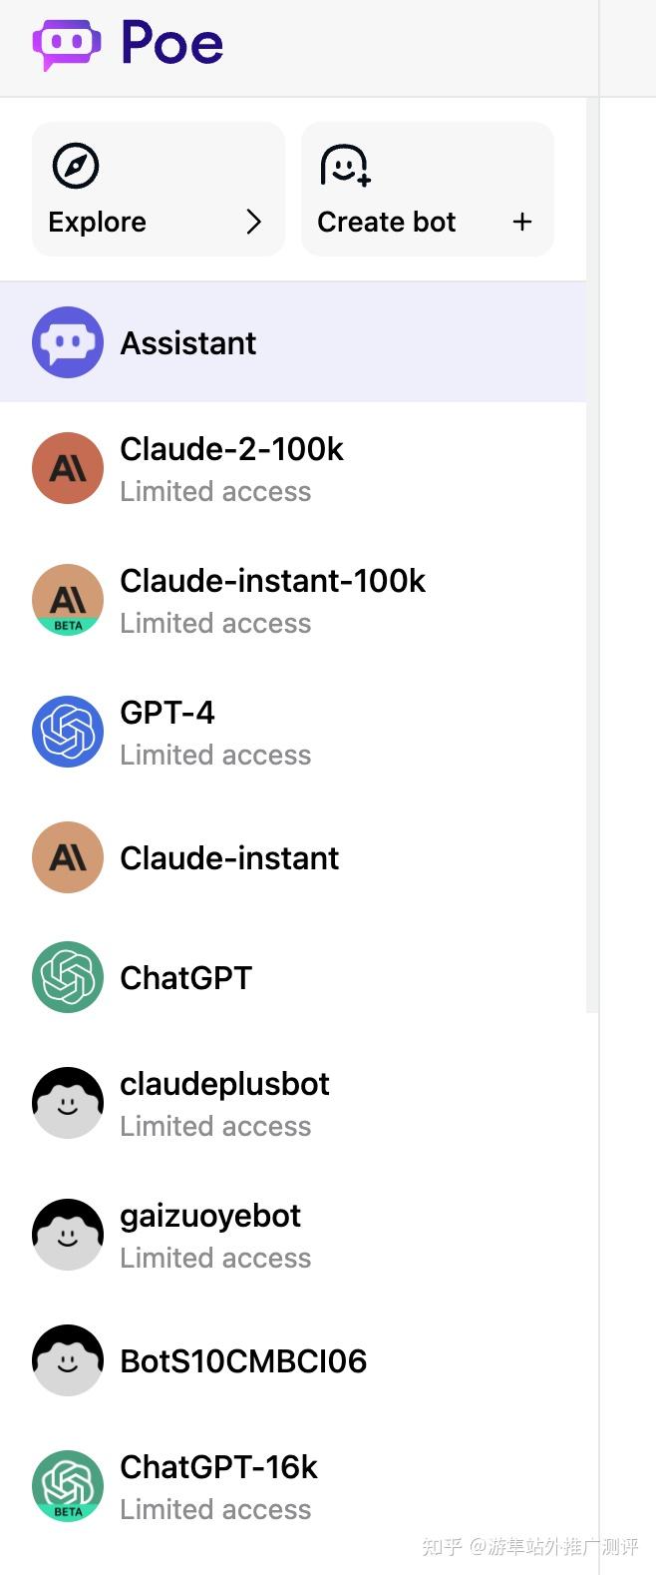
Task: Click the Claude-instant avatar icon
Action: pos(67,857)
